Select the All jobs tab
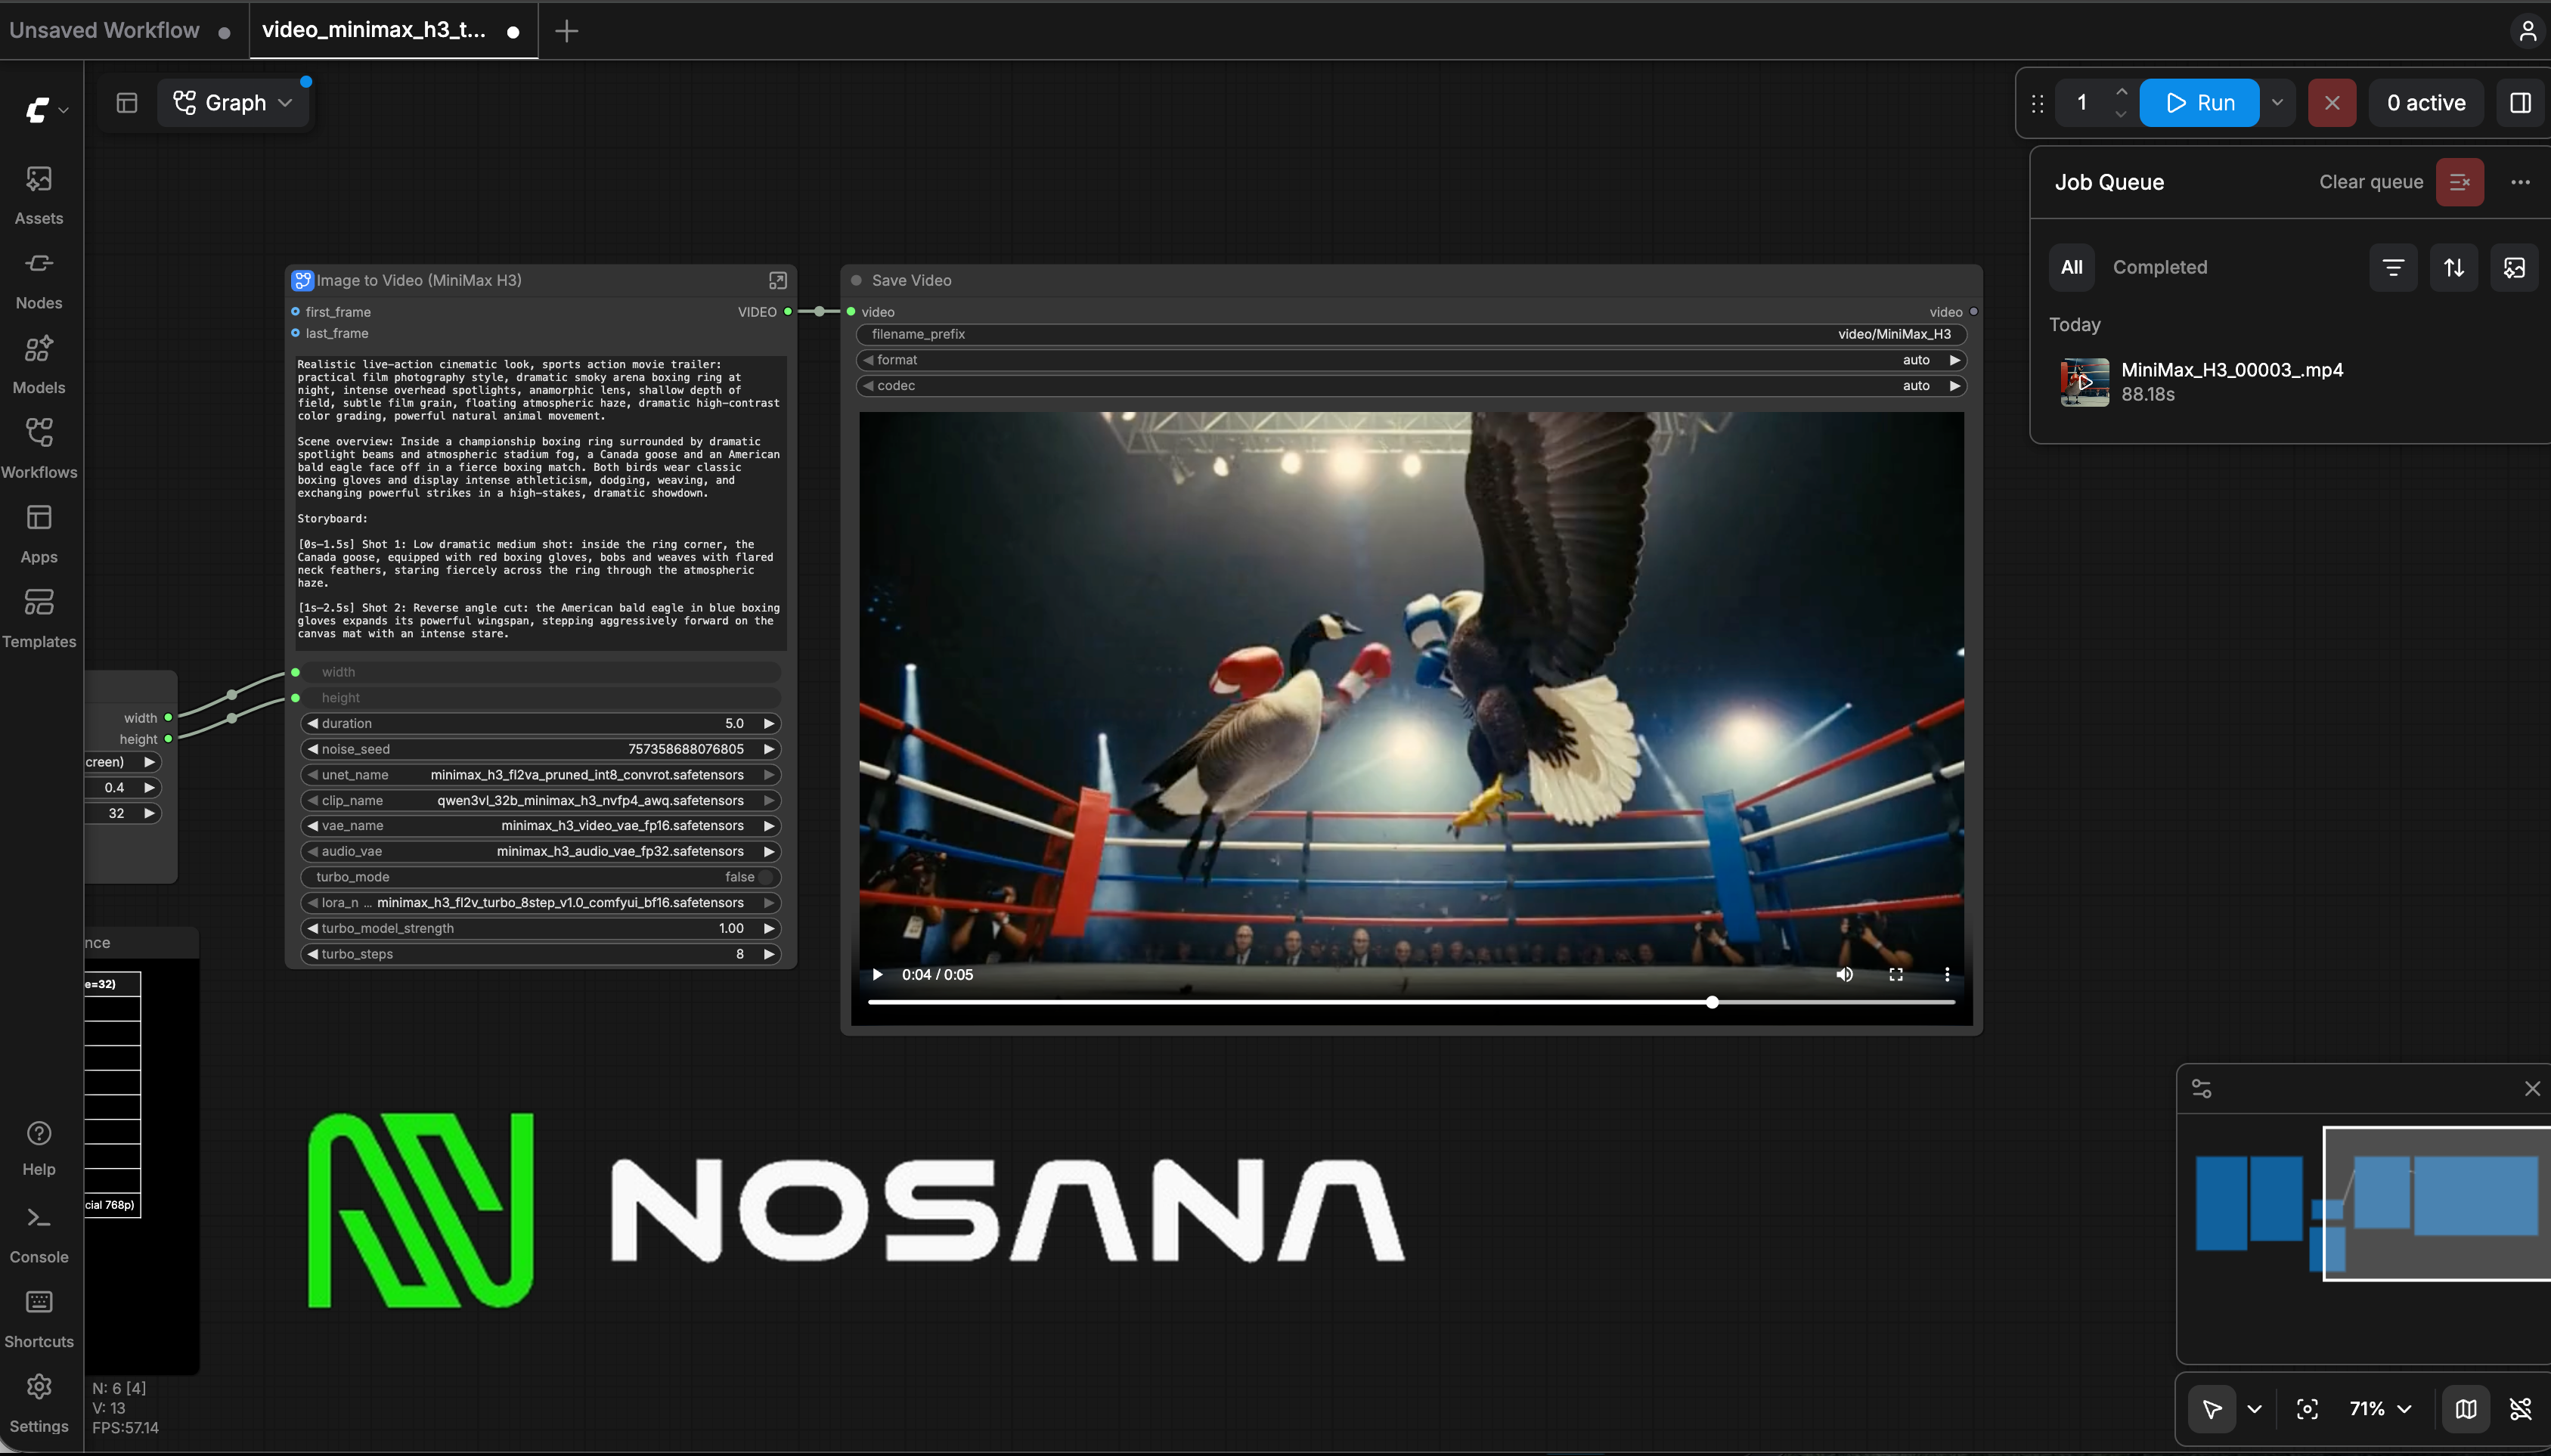 click(2071, 267)
